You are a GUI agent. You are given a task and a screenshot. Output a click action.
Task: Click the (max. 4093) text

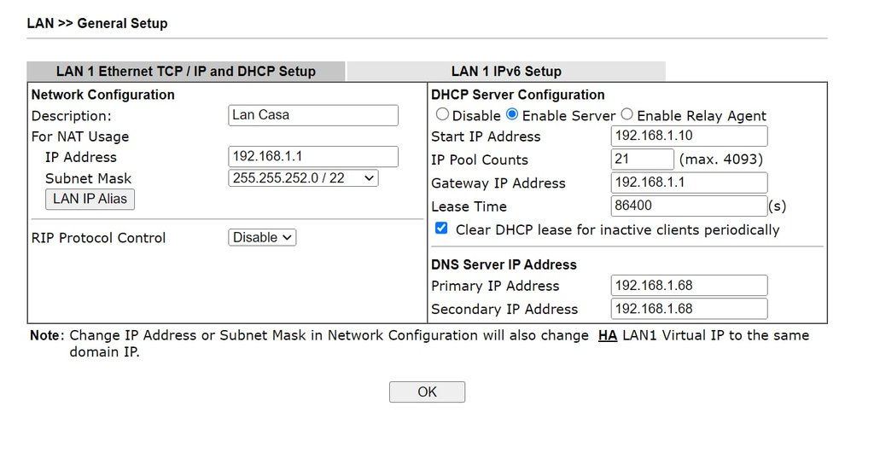(x=720, y=159)
